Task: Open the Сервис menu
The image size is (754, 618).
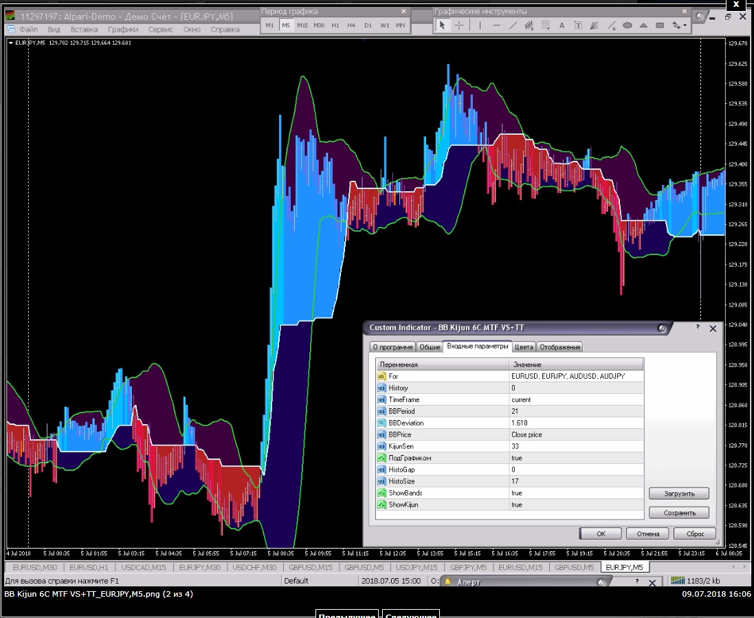Action: [x=161, y=30]
